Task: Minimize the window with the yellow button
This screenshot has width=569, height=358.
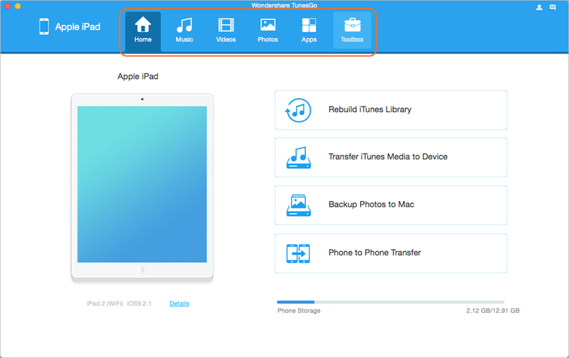Action: pos(17,6)
